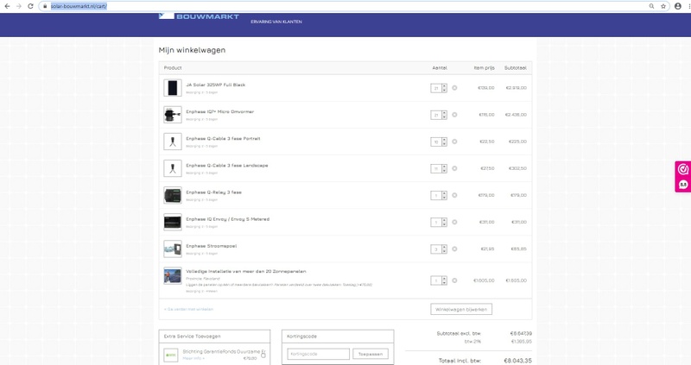This screenshot has height=365, width=691.
Task: Click the Kortingscode input field
Action: (319, 354)
